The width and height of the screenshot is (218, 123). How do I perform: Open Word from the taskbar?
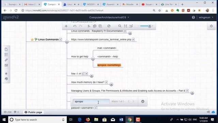coord(121,120)
